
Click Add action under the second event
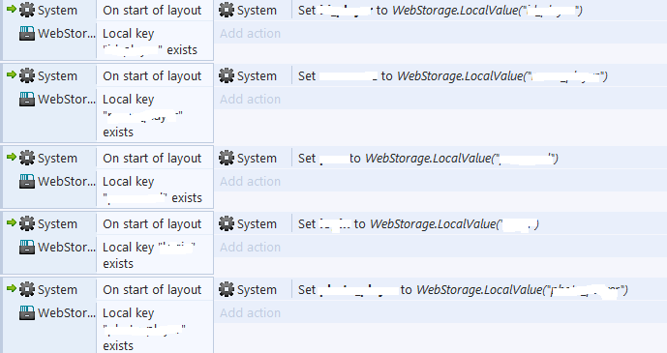[x=250, y=99]
